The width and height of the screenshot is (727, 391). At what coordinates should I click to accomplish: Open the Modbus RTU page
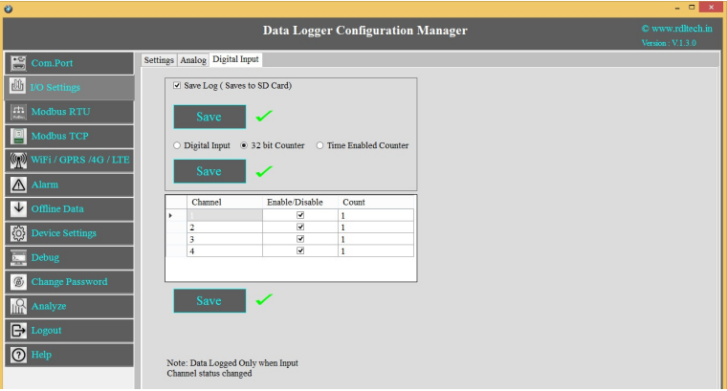tap(70, 112)
